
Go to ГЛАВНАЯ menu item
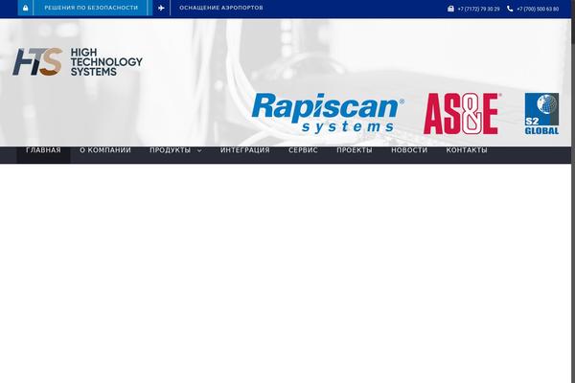click(43, 150)
